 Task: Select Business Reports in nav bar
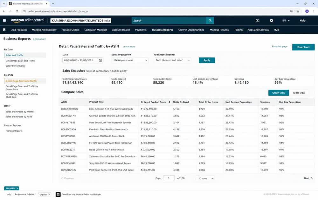(162, 30)
